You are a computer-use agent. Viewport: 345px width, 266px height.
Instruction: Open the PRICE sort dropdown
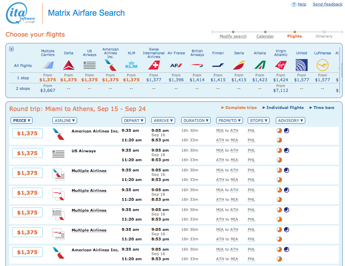[22, 121]
